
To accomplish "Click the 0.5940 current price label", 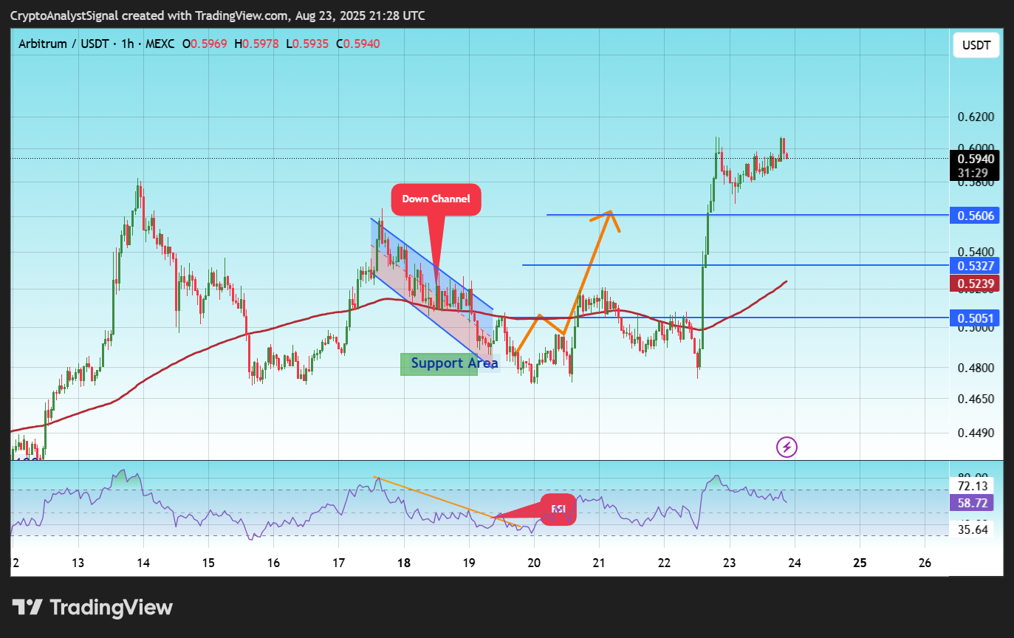I will point(975,159).
